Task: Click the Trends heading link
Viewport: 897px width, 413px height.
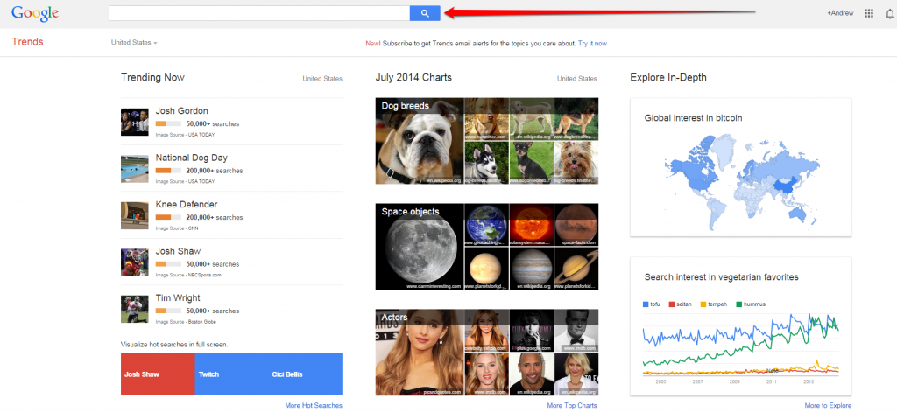Action: tap(27, 42)
